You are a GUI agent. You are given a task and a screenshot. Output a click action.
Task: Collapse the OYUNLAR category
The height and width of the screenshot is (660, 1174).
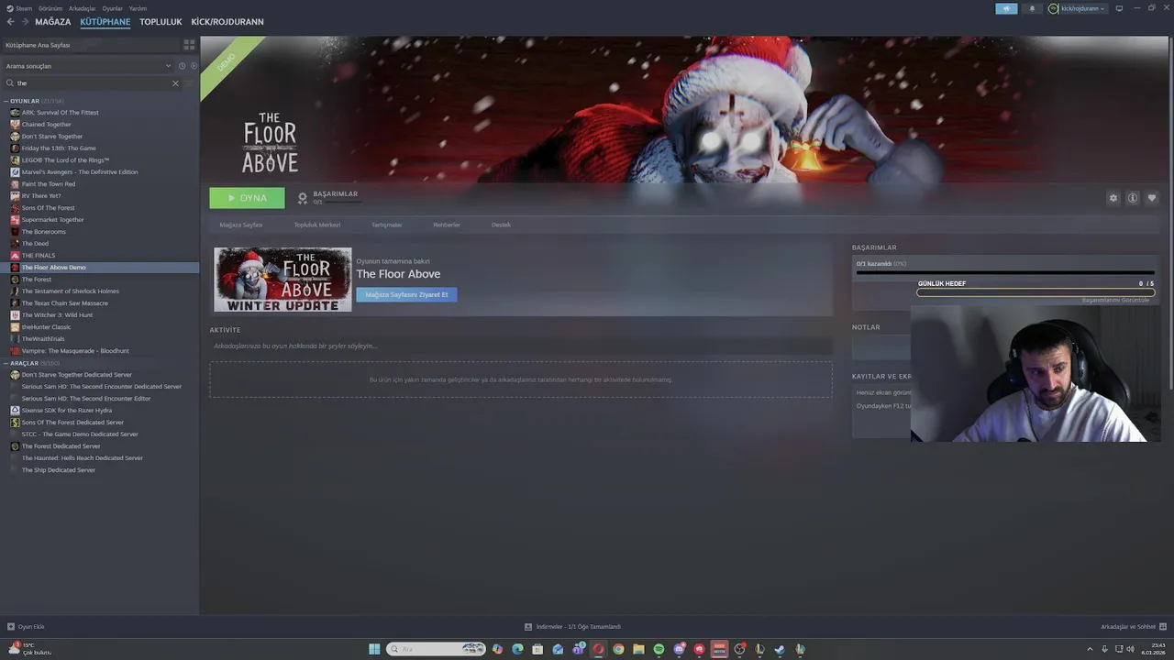6,101
